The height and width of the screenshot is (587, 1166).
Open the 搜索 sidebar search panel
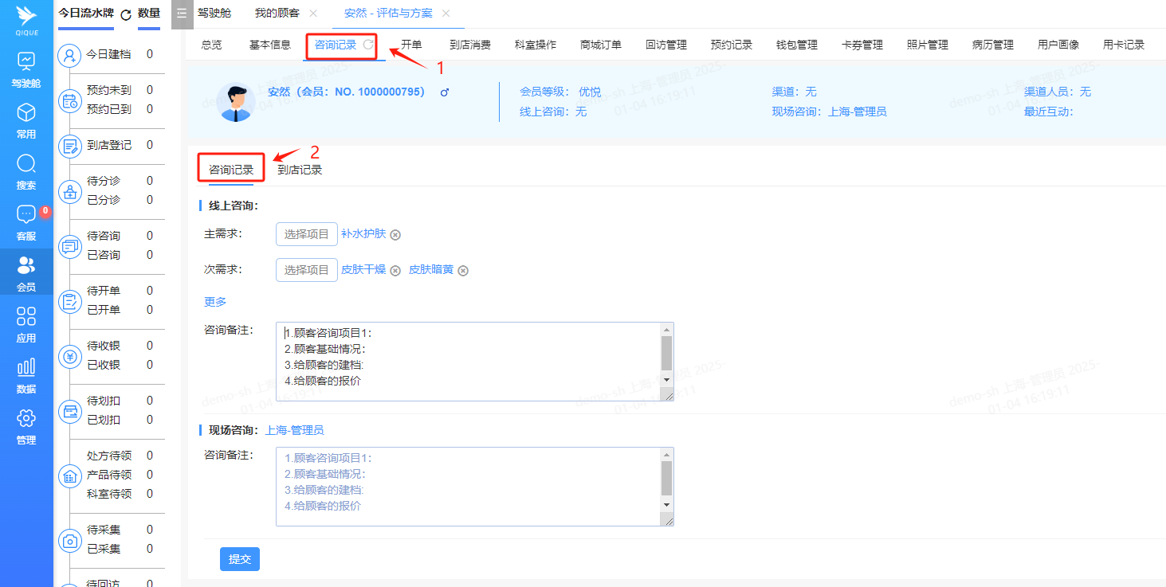[26, 171]
